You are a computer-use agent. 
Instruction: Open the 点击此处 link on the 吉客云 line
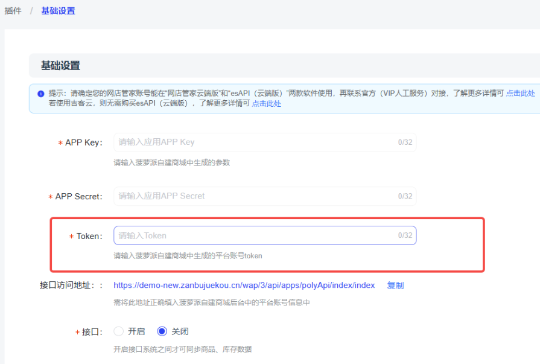click(266, 103)
